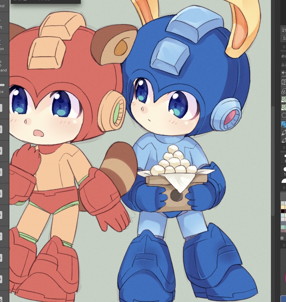Select the blue main drawing color box
Image resolution: width=286 pixels, height=302 pixels.
click(283, 298)
